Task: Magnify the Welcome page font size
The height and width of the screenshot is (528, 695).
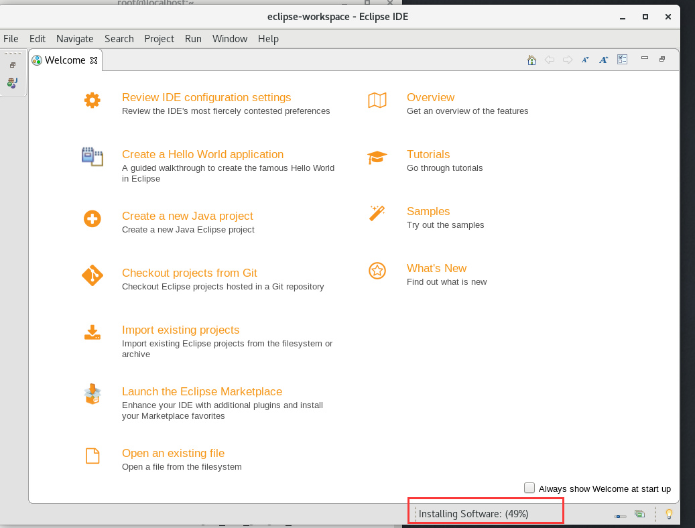Action: (603, 60)
